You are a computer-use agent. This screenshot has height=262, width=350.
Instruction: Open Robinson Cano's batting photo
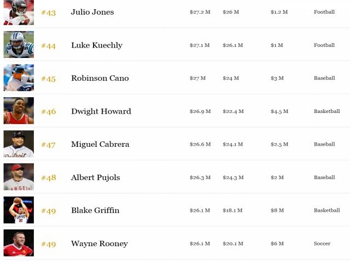point(19,78)
